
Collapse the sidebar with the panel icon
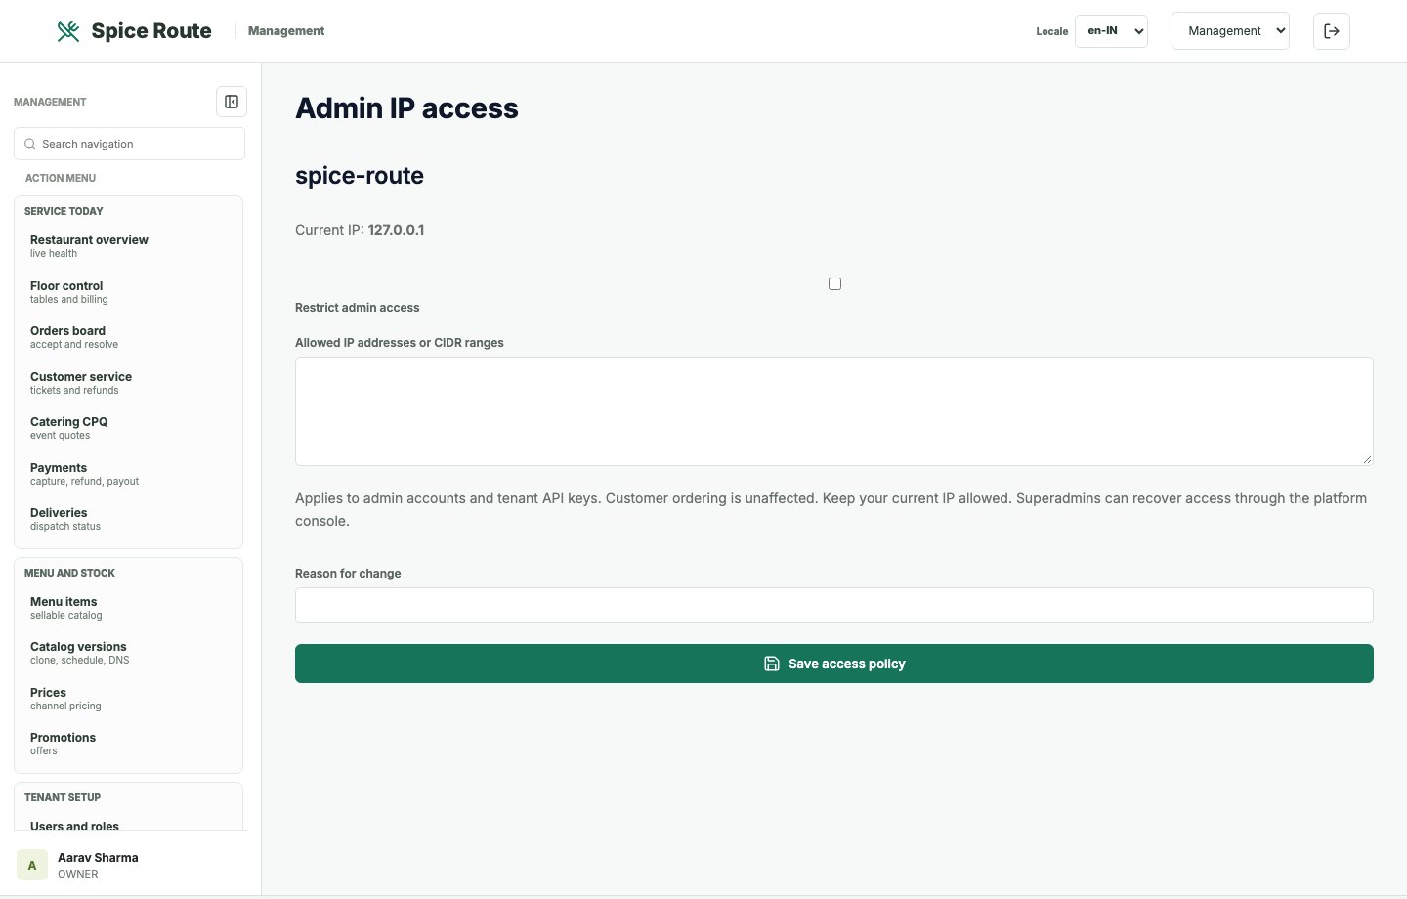pos(232,102)
